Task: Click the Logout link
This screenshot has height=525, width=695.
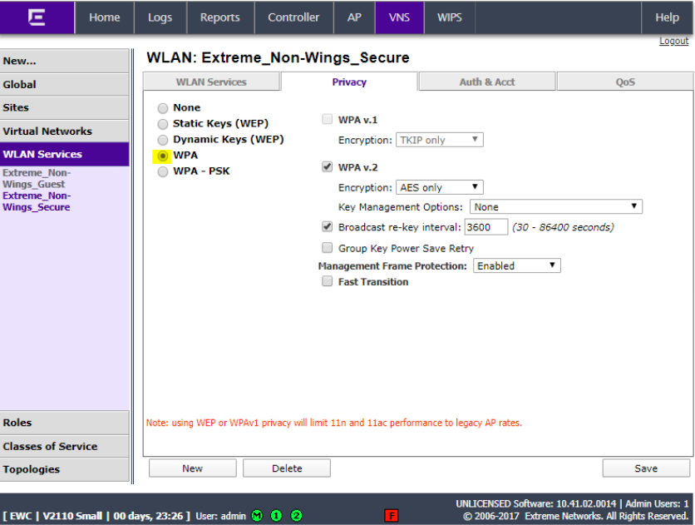Action: click(673, 41)
